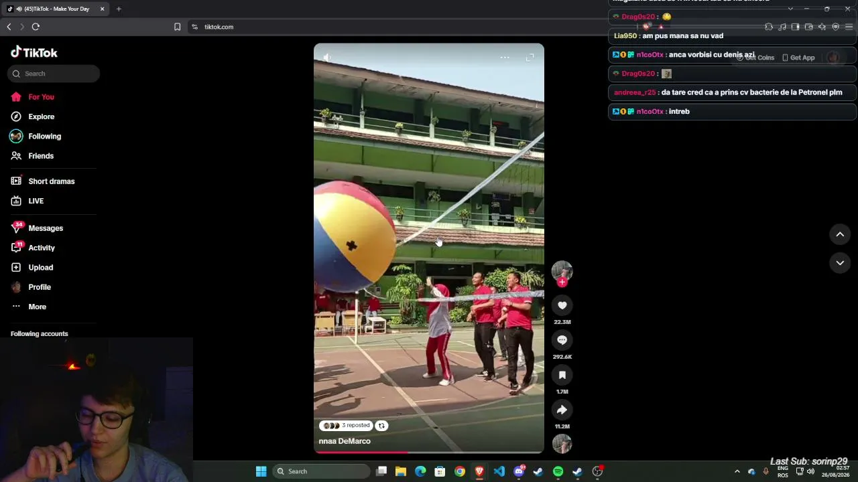
Task: Repost the video with the repost arrows button
Action: click(381, 426)
